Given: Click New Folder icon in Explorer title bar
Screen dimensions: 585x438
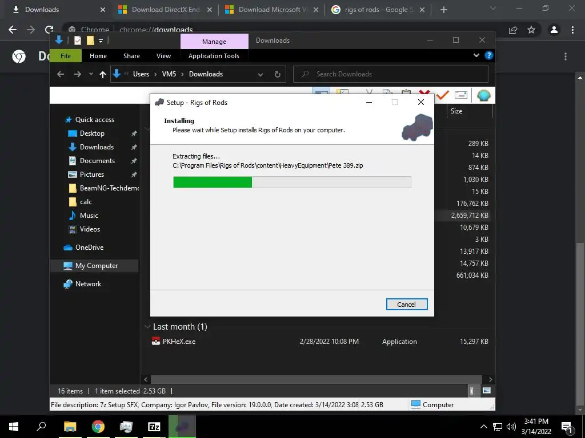Looking at the screenshot, I should (90, 40).
